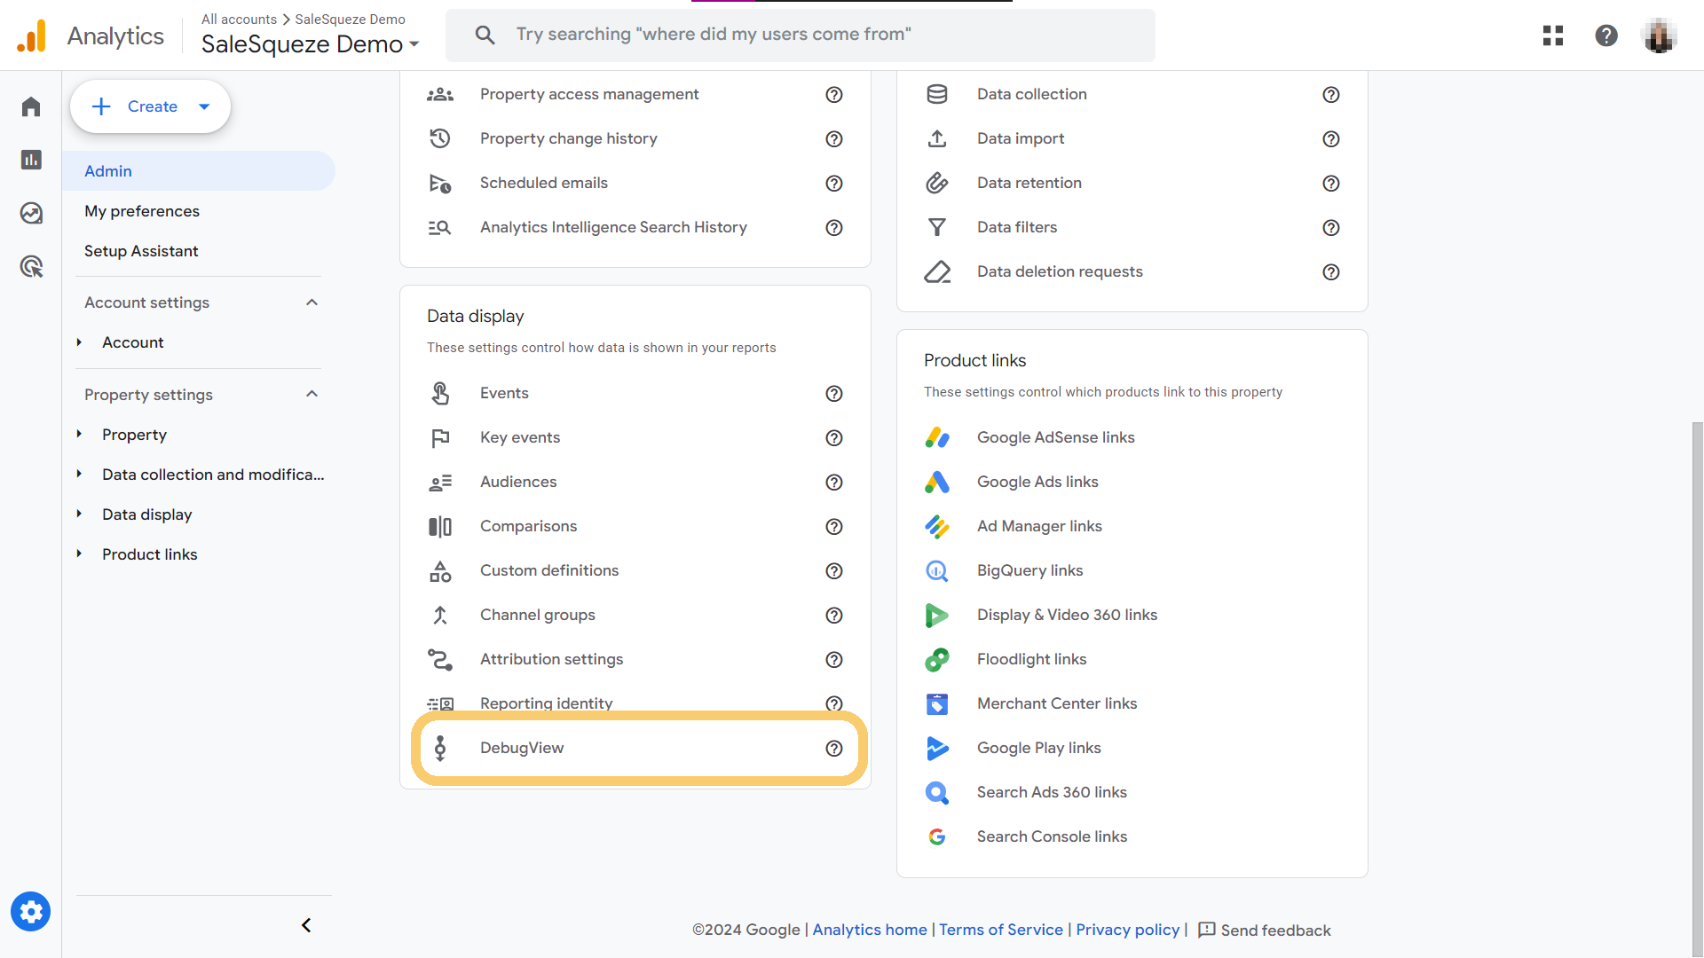Open Data deletion requests
This screenshot has width=1704, height=958.
pyautogui.click(x=1060, y=271)
